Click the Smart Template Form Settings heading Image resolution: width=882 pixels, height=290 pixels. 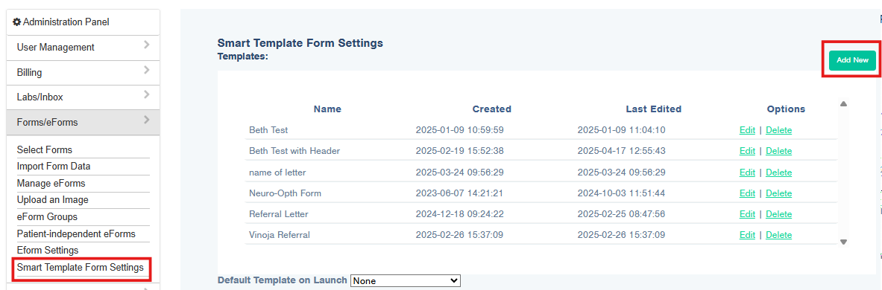[x=300, y=42]
